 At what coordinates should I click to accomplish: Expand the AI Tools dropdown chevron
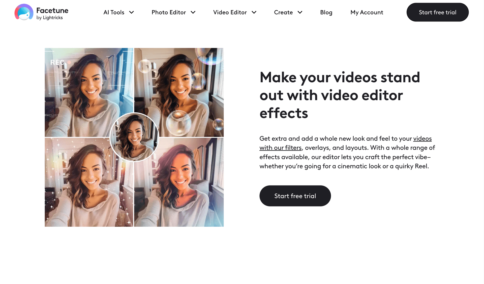tap(132, 12)
